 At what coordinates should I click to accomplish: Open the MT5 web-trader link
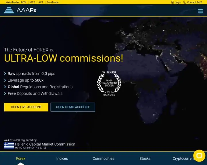[x=32, y=2]
